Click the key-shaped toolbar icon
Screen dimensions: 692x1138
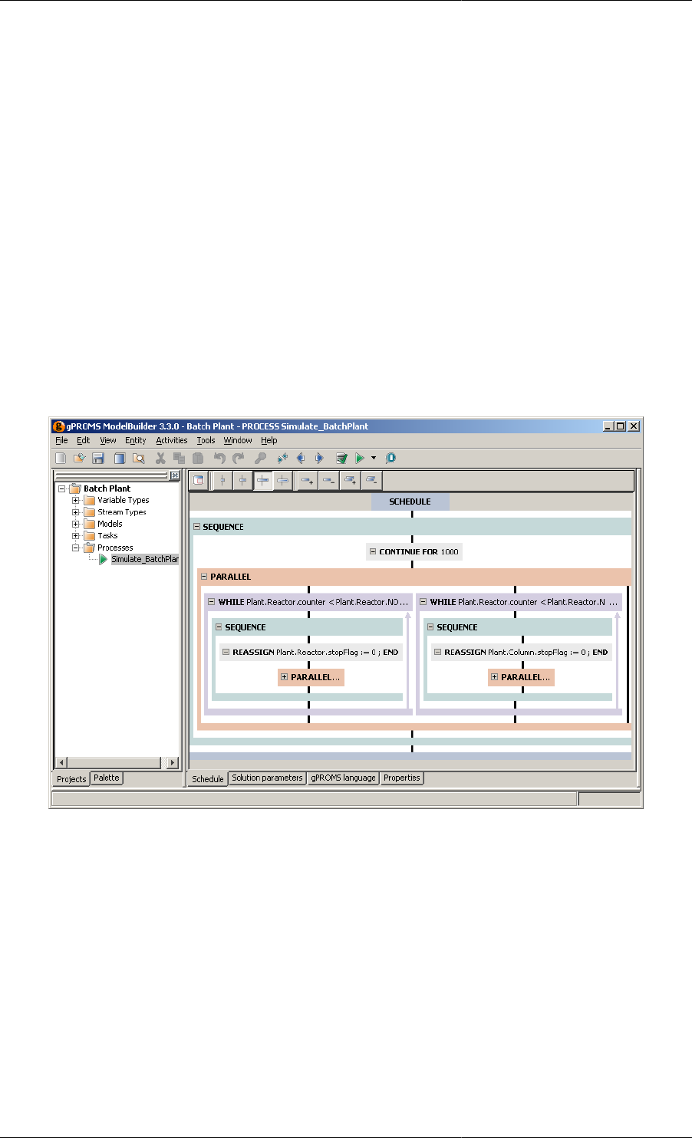260,459
